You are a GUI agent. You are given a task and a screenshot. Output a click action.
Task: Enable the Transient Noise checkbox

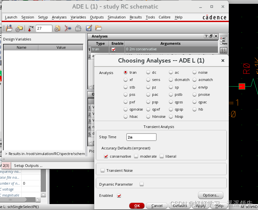click(x=102, y=170)
